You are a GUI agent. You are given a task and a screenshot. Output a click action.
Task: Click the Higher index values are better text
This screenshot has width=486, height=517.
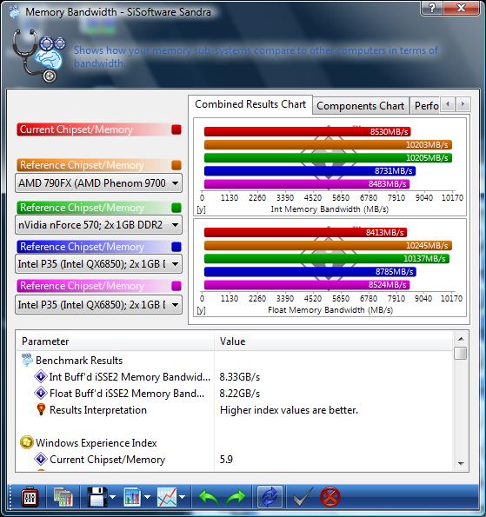[289, 410]
